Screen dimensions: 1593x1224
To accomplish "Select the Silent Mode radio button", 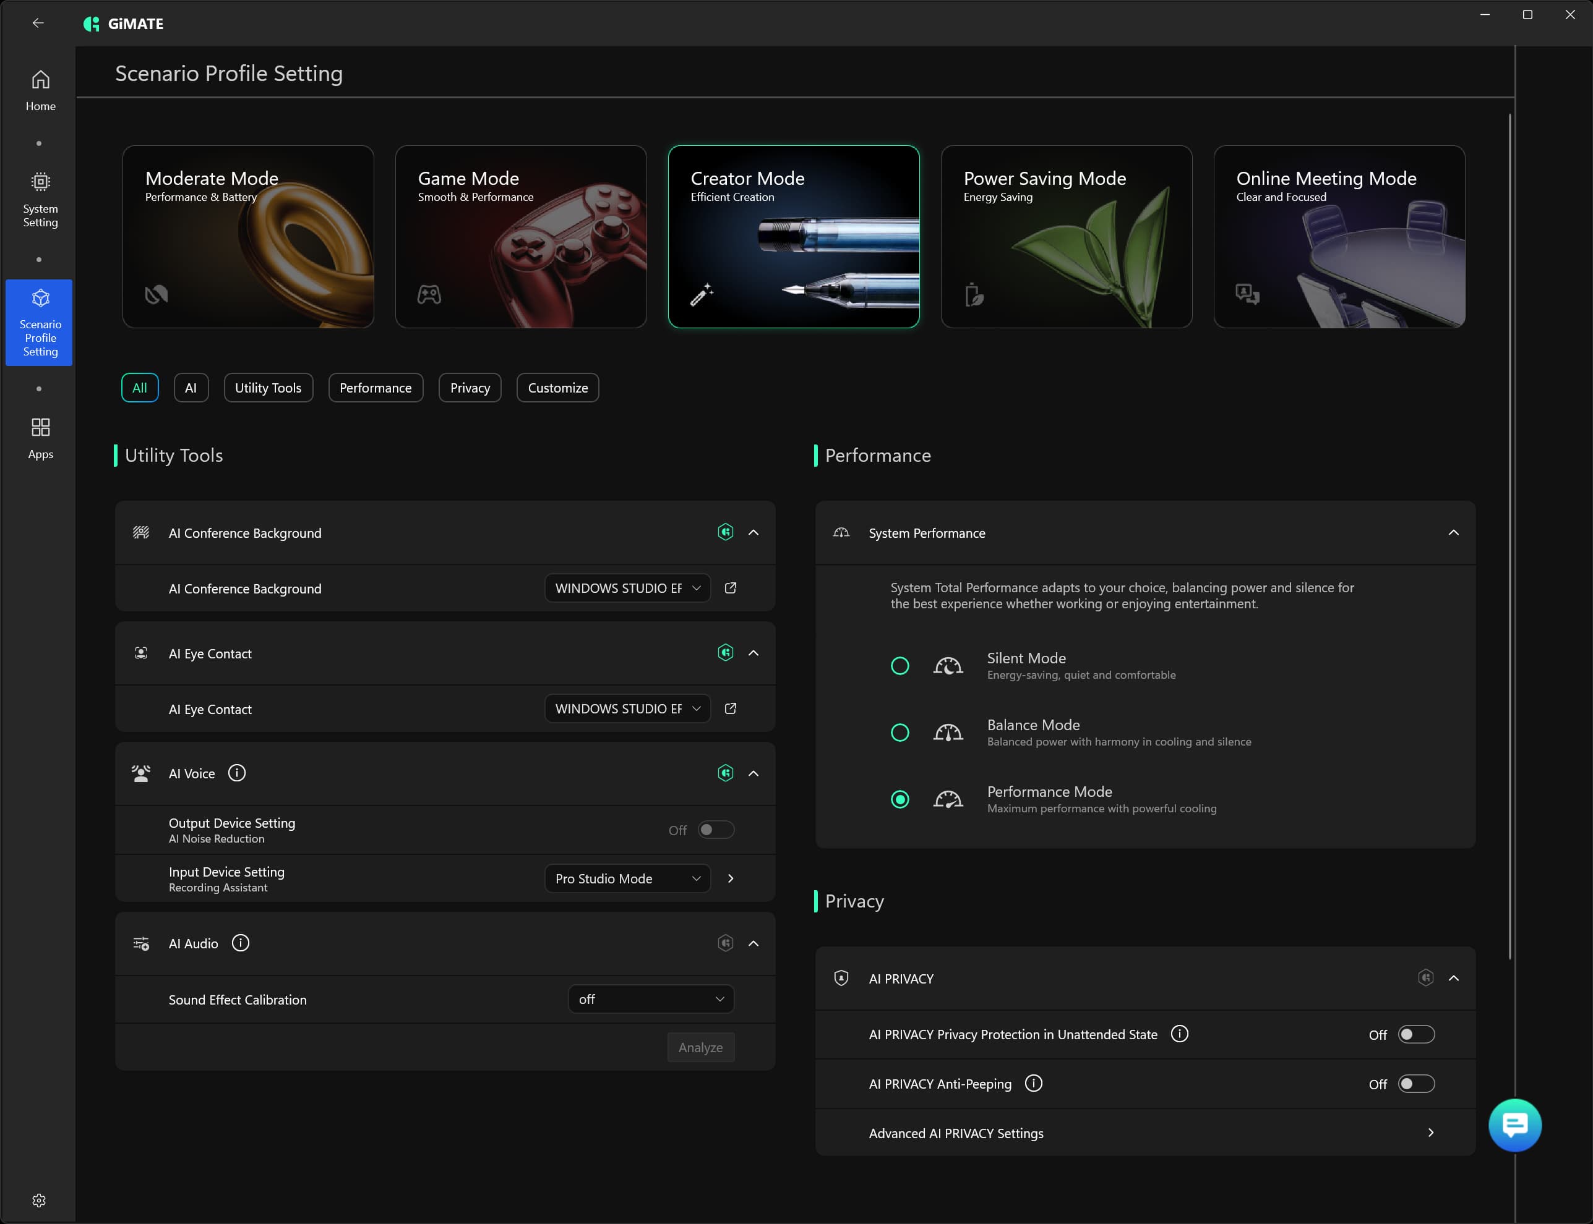I will [x=900, y=666].
